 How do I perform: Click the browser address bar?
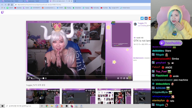(82, 5)
